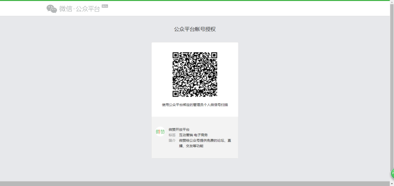Image resolution: width=394 pixels, height=186 pixels.
Task: Click the 标签 label
Action: pyautogui.click(x=172, y=135)
